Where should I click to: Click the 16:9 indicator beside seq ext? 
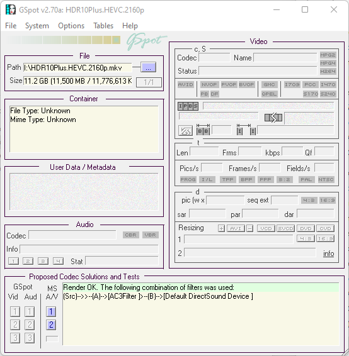[327, 200]
